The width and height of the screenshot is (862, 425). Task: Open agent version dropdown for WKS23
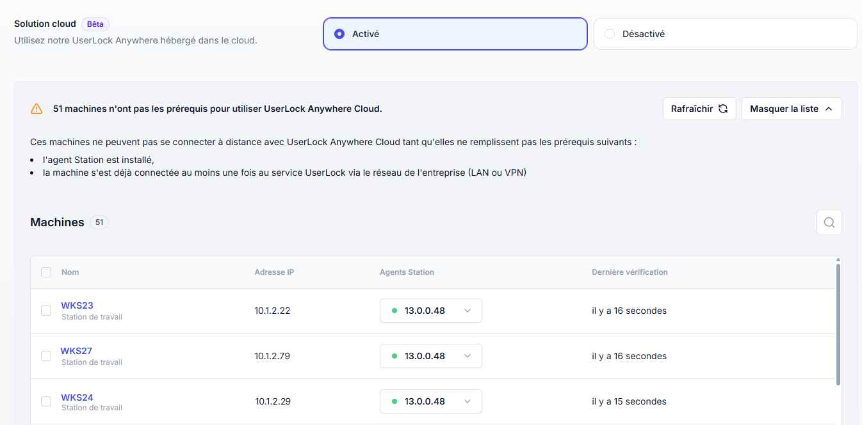(x=467, y=311)
